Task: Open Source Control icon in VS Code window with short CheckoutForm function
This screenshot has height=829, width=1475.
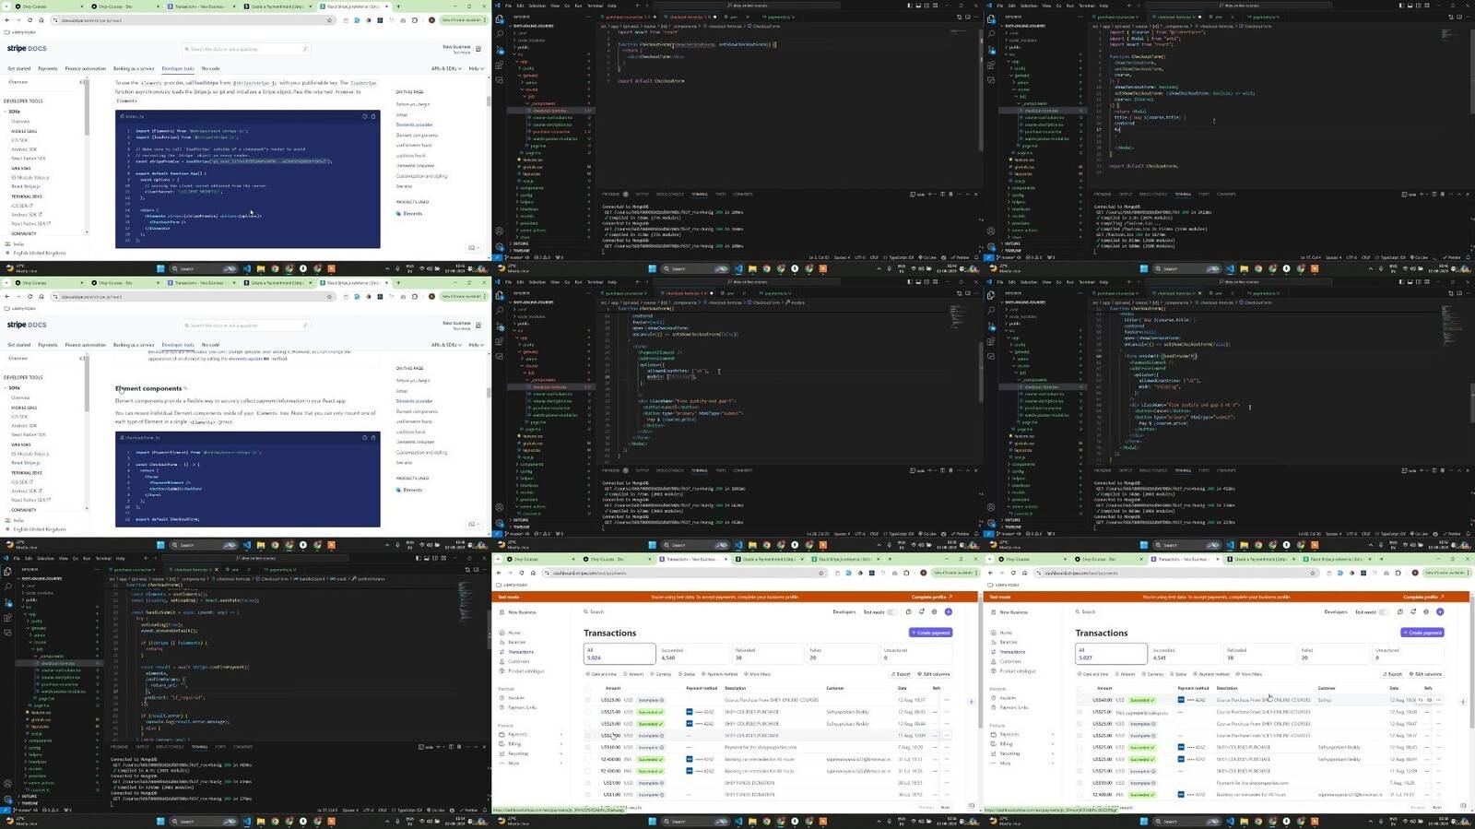Action: 500,50
